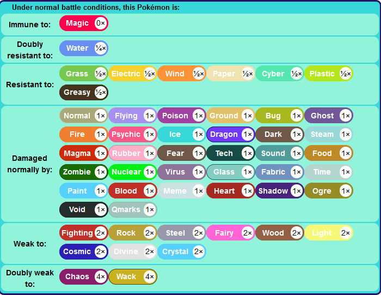Click the Heart type badge
Viewport: 381px width, 295px height.
(231, 191)
